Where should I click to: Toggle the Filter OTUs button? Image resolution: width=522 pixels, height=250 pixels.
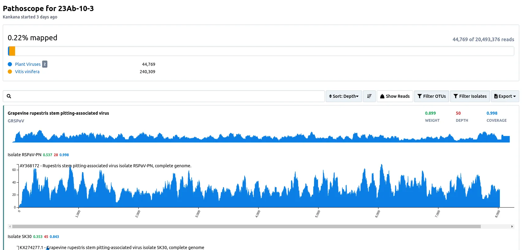[431, 96]
